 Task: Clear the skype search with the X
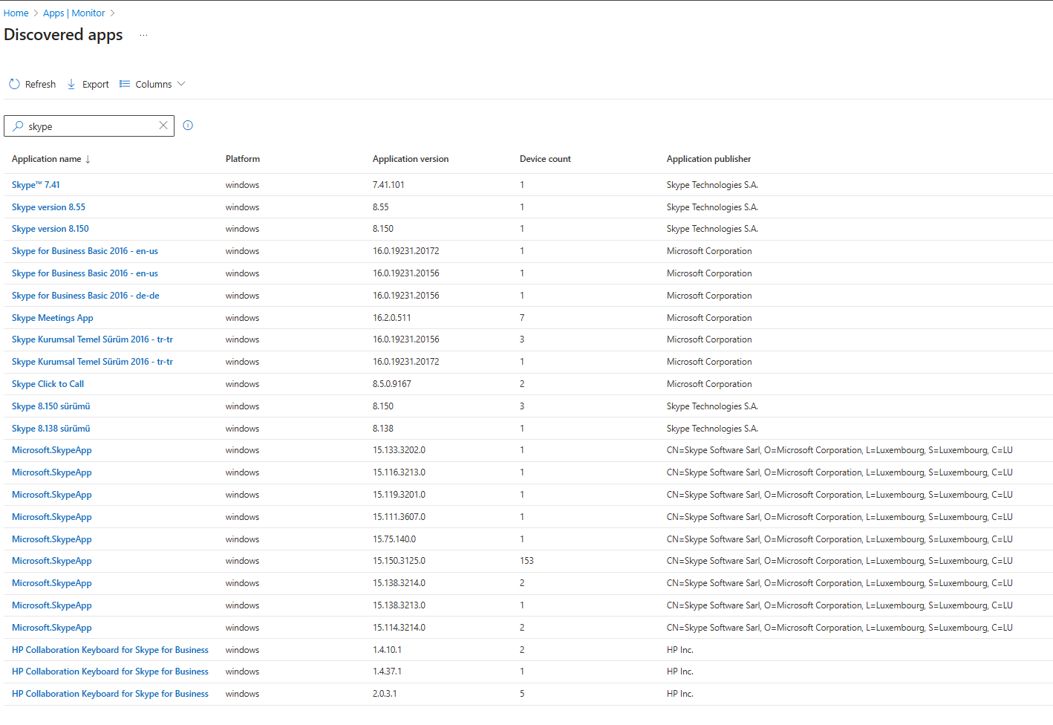163,126
